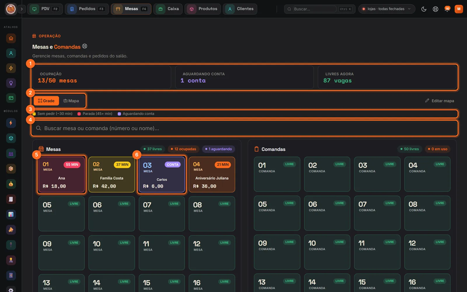
Task: Open notifications bell with badge 10
Action: (447, 9)
